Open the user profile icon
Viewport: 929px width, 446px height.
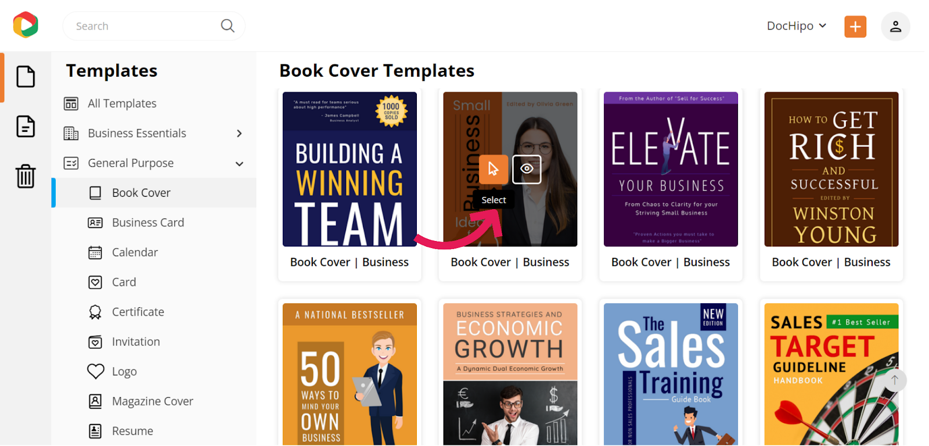[895, 26]
